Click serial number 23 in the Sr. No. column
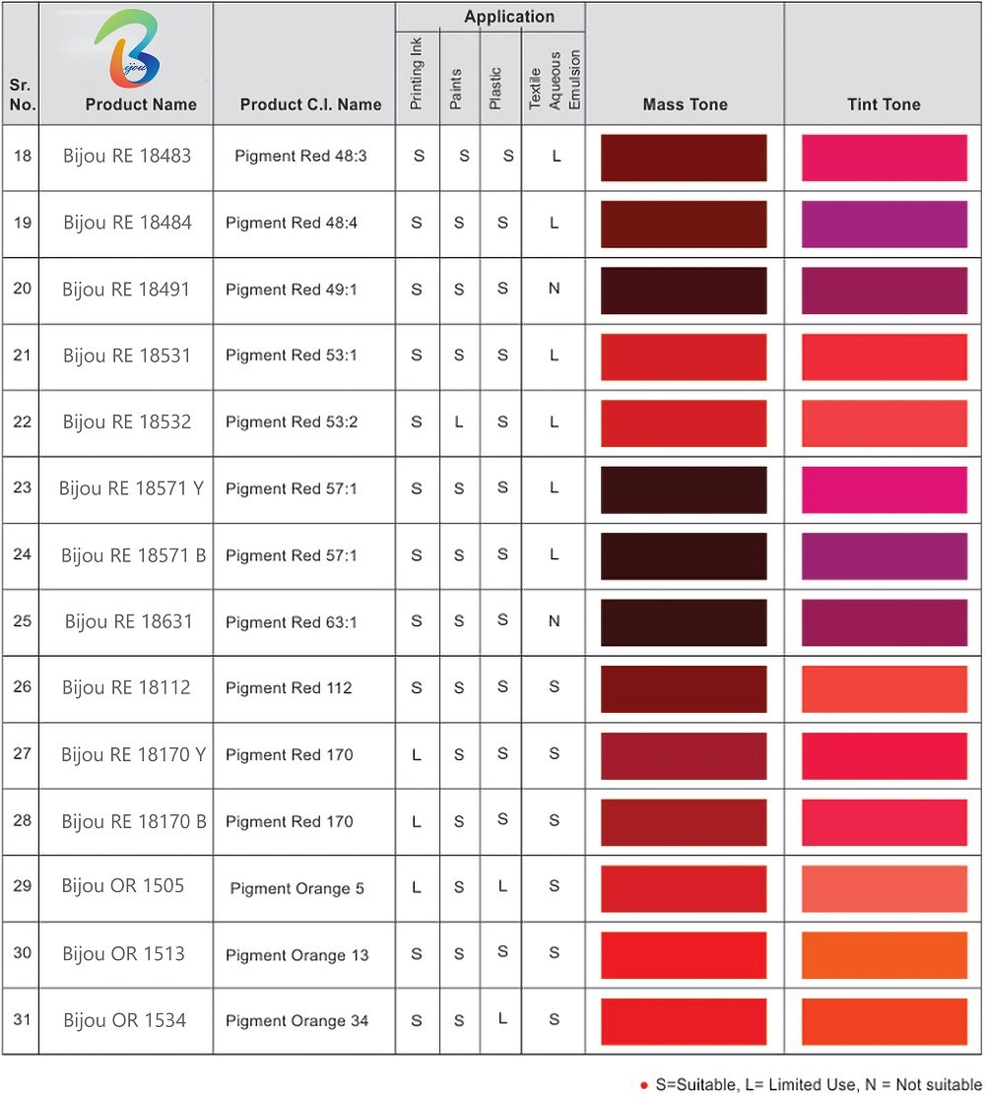Image resolution: width=985 pixels, height=1097 pixels. (22, 486)
